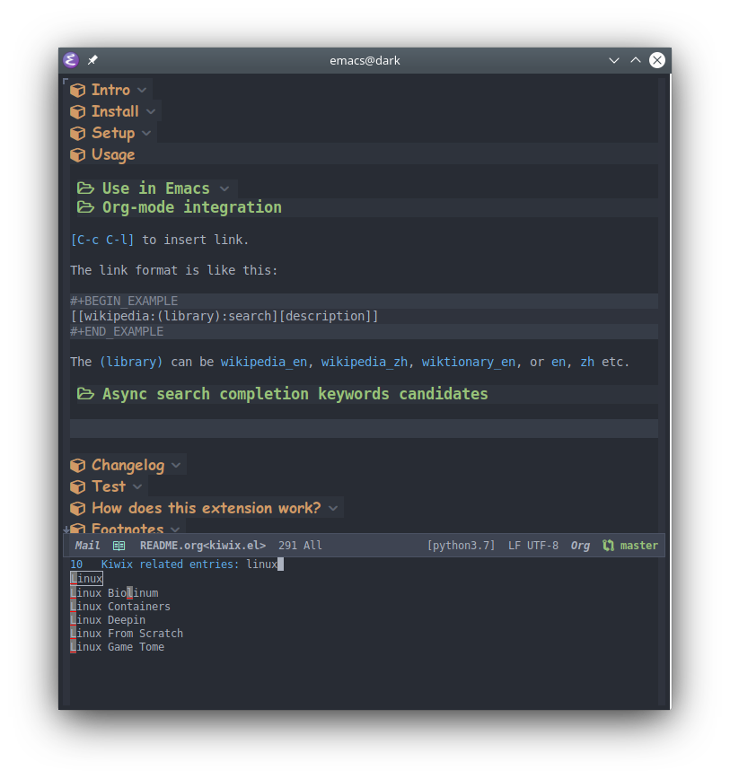
Task: Select the Linux Containers candidate
Action: click(x=120, y=607)
